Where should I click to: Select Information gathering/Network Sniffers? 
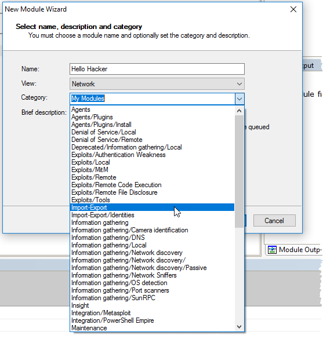point(153,275)
